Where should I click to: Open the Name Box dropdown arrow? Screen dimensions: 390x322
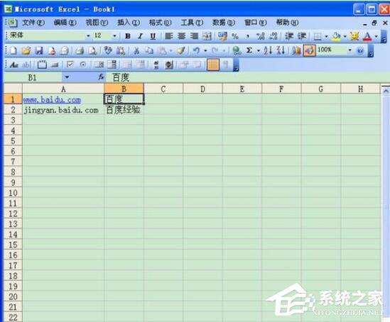pos(67,77)
